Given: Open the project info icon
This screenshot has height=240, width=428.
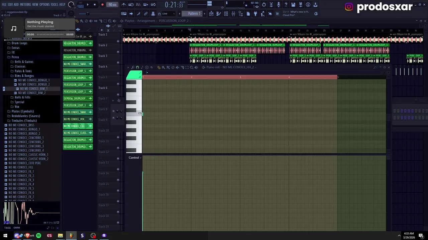Looking at the screenshot, I should point(308,5).
